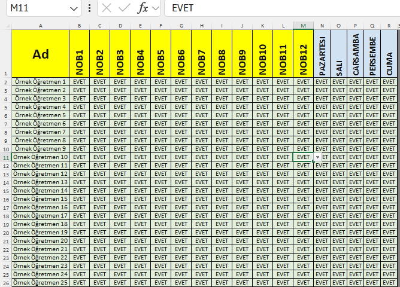Click into the formula bar showing EVET
The image size is (400, 287).
(282, 8)
